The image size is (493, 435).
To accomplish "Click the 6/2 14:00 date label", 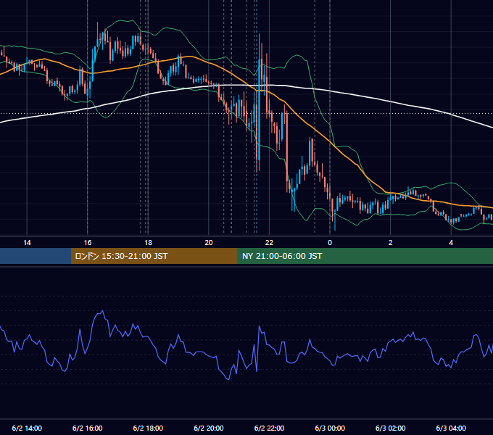I will point(27,428).
